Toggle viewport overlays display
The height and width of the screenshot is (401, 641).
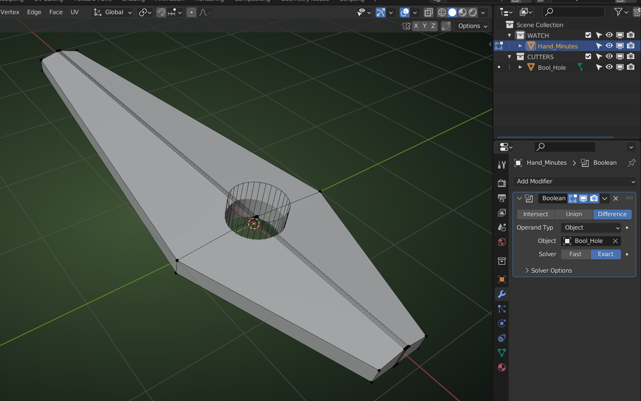[x=405, y=13]
